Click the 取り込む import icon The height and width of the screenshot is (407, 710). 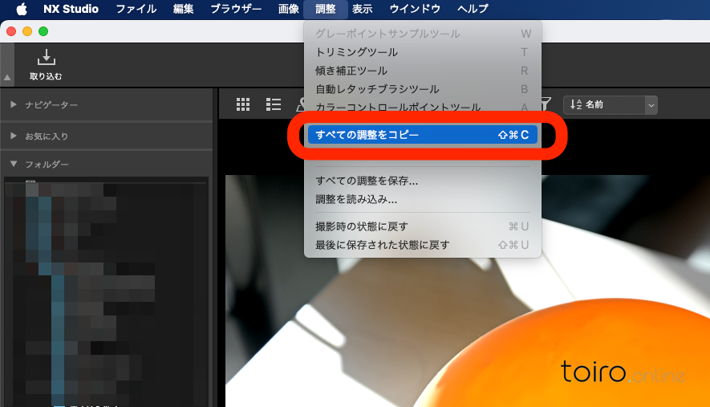click(46, 64)
